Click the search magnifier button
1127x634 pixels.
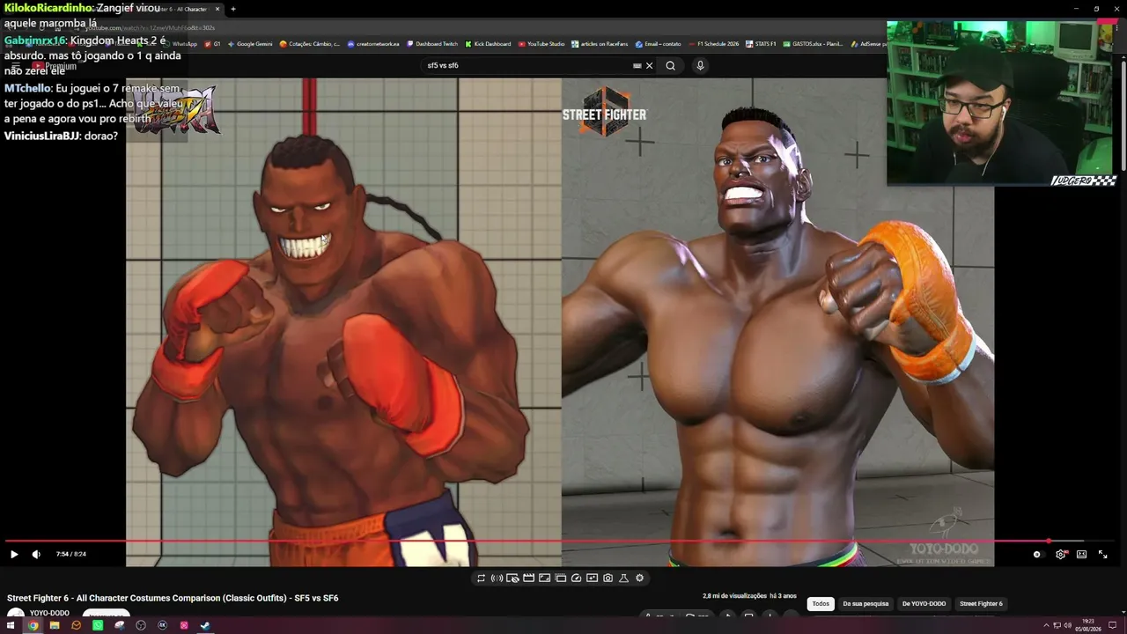[x=670, y=65]
